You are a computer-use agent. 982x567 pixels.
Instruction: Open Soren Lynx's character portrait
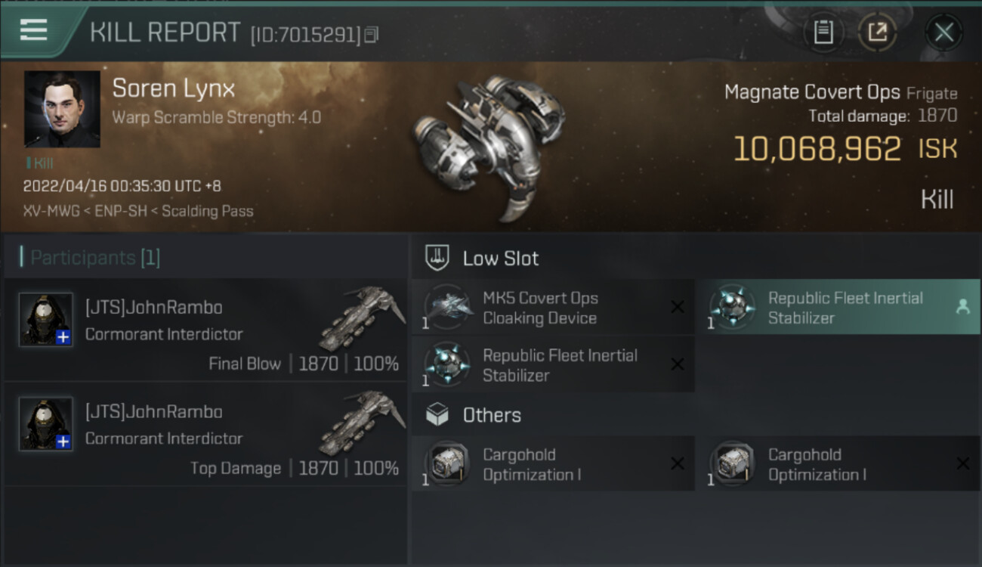click(x=62, y=109)
